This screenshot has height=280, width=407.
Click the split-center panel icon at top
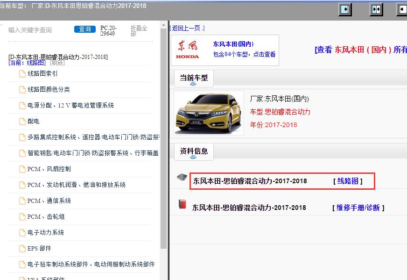point(376,10)
